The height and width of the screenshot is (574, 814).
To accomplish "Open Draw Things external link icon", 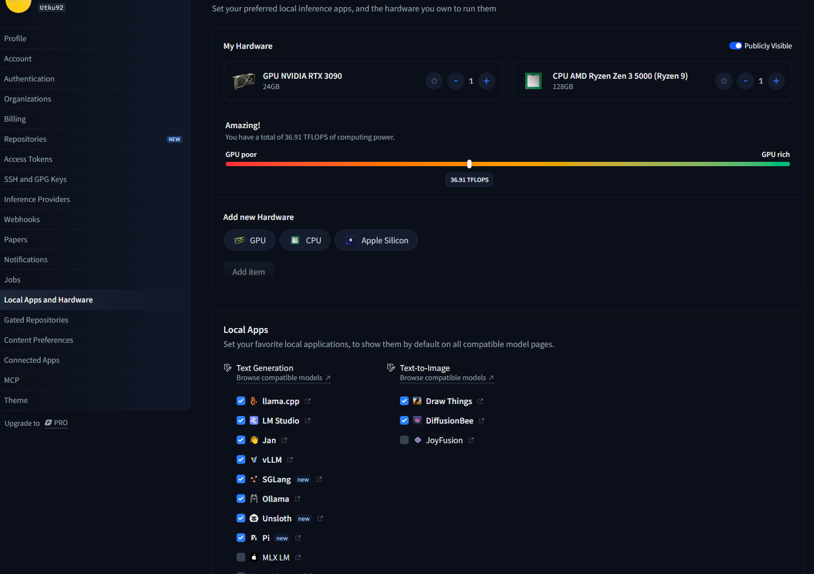I will (x=480, y=401).
